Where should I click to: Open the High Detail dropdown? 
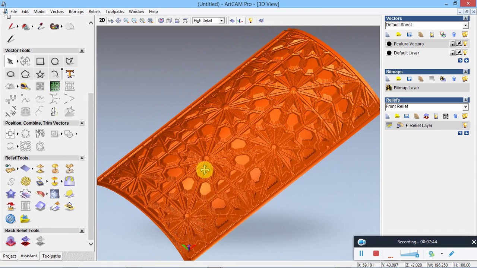coord(221,21)
